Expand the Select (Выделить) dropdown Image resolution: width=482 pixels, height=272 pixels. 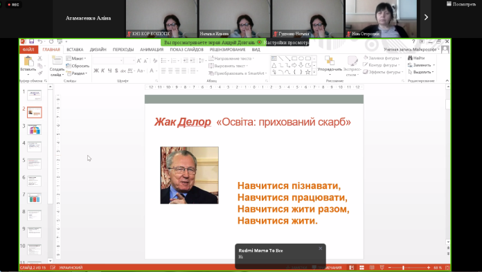coord(421,72)
